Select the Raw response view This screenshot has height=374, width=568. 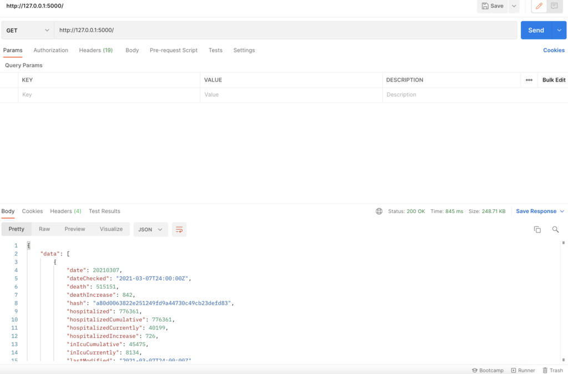pyautogui.click(x=44, y=229)
